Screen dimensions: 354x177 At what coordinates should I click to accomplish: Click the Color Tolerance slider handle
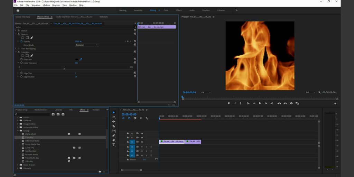click(x=64, y=69)
